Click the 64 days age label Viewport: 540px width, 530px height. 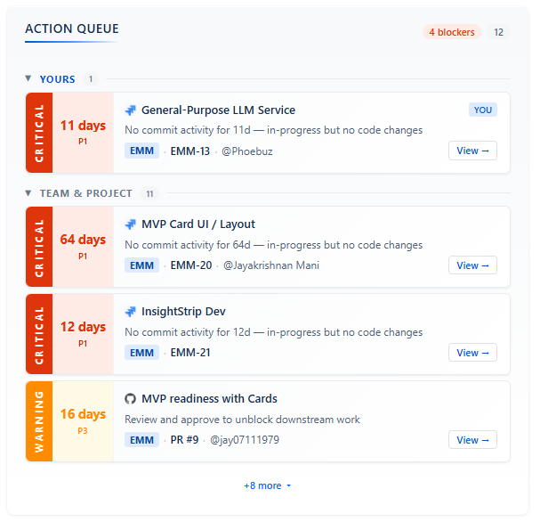83,240
